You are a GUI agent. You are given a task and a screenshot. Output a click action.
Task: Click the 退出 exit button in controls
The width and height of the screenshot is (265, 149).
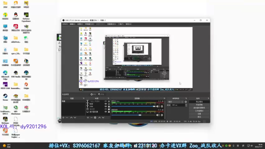(199, 117)
